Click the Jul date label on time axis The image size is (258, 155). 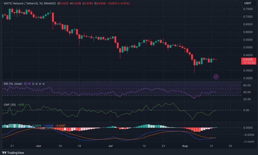pyautogui.click(x=110, y=146)
